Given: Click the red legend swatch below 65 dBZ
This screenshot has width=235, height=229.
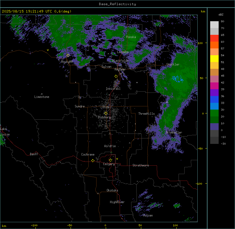Looking at the screenshot, I should tap(214, 38).
